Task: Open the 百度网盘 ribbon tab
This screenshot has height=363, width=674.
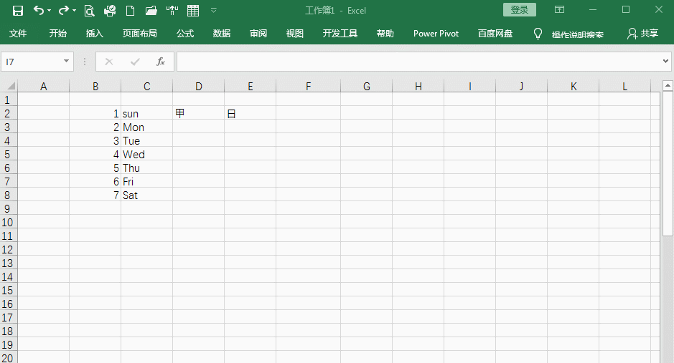Action: [x=495, y=34]
